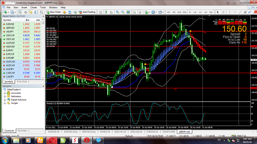Open the Charts menu
Screen dimensions: 257x144
(33, 7)
